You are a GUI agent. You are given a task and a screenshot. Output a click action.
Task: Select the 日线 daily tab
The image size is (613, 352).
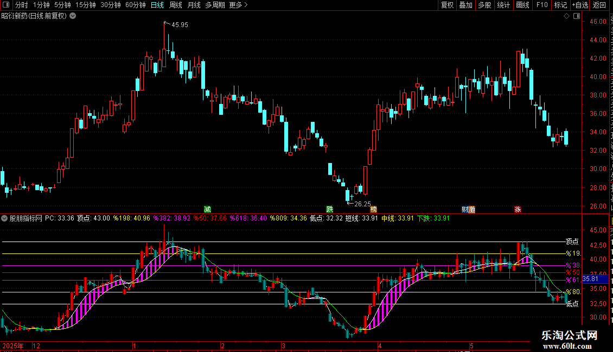click(x=157, y=5)
